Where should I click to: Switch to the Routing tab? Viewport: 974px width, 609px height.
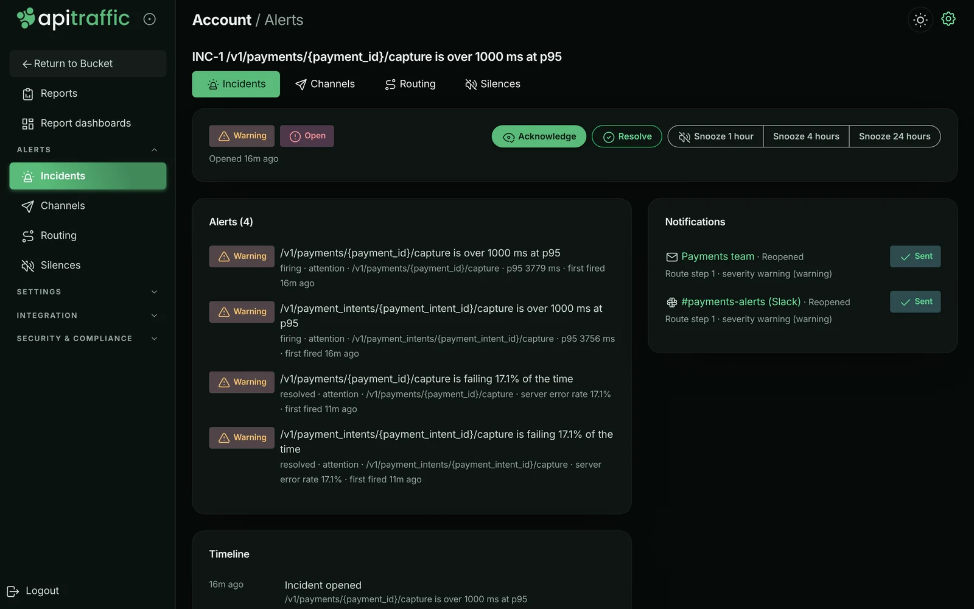pyautogui.click(x=410, y=84)
